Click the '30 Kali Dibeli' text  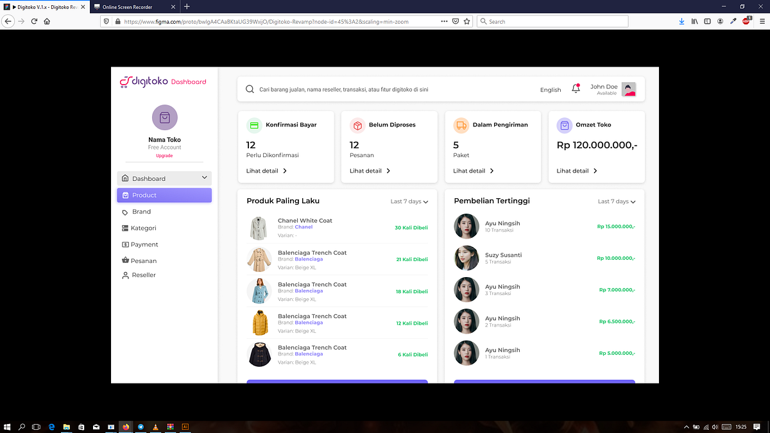pyautogui.click(x=411, y=228)
